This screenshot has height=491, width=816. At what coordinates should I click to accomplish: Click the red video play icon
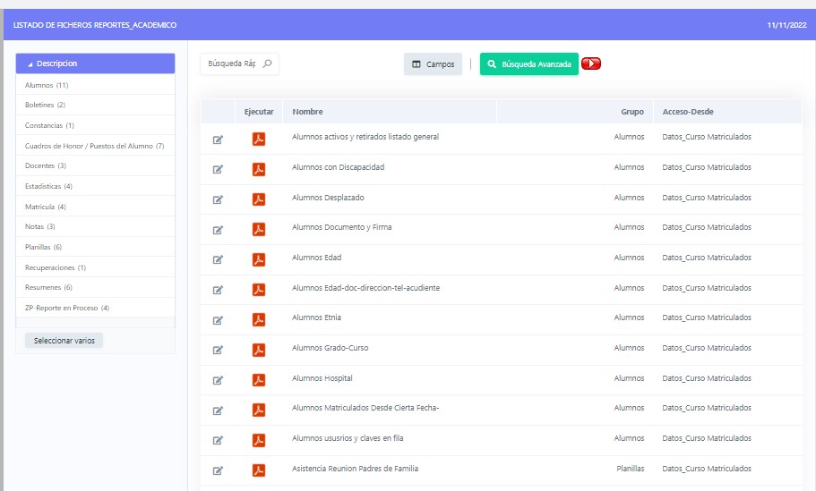[x=591, y=63]
